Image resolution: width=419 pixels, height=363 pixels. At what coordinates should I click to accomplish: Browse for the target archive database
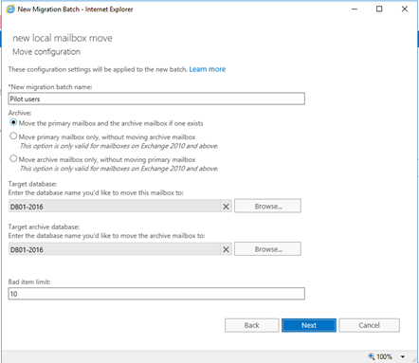pyautogui.click(x=267, y=249)
